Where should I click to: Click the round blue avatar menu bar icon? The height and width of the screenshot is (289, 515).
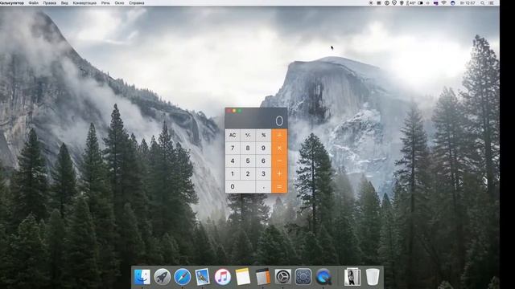point(452,3)
